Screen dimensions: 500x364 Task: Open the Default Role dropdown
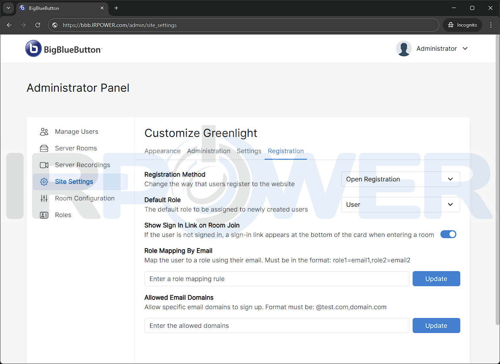coord(400,205)
